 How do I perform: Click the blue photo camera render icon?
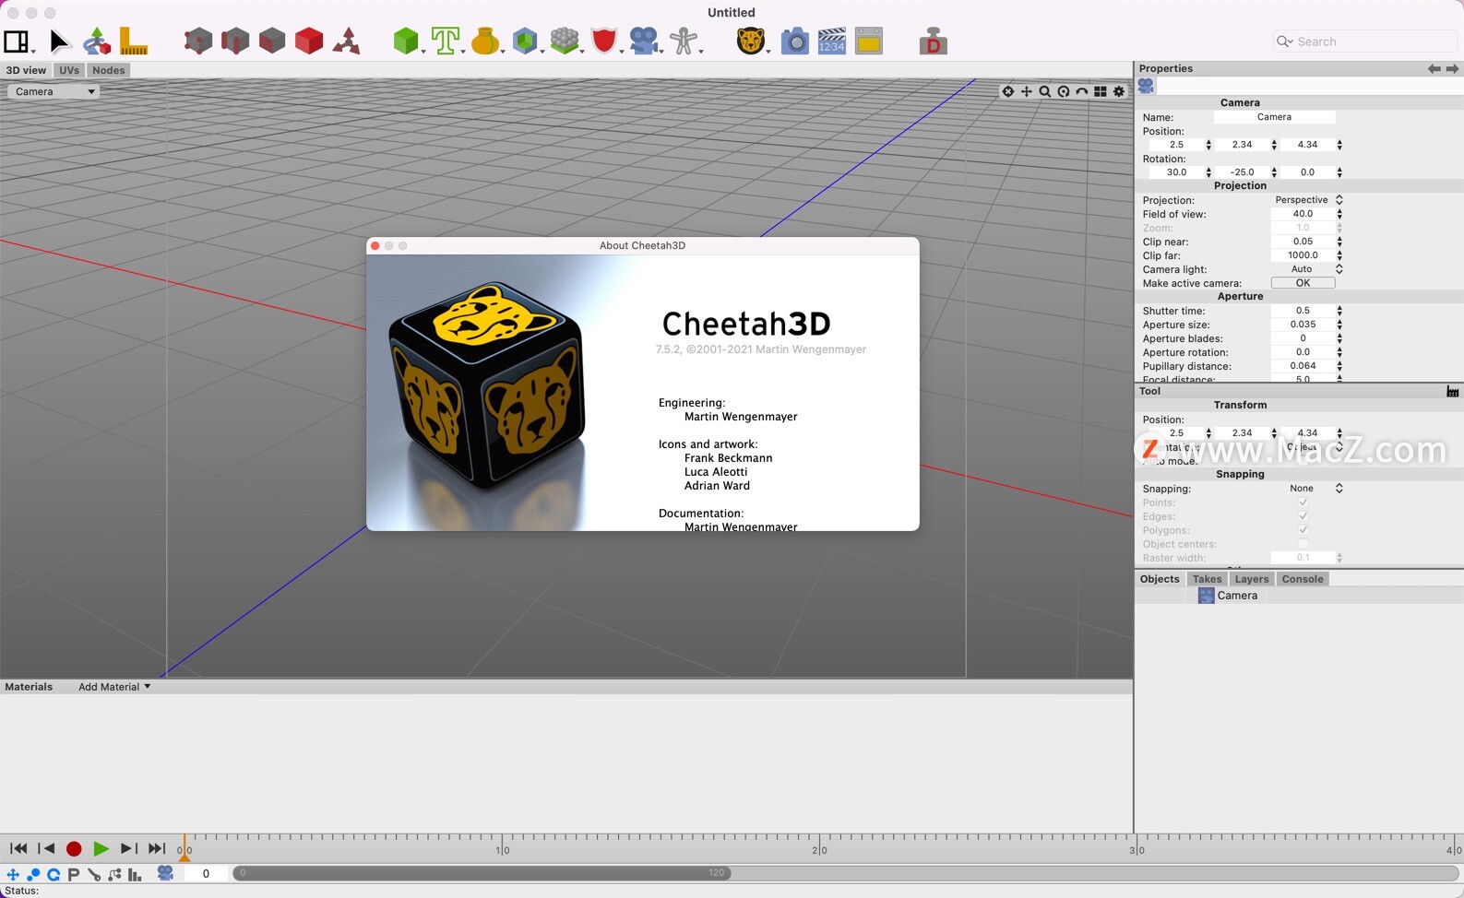pyautogui.click(x=794, y=41)
